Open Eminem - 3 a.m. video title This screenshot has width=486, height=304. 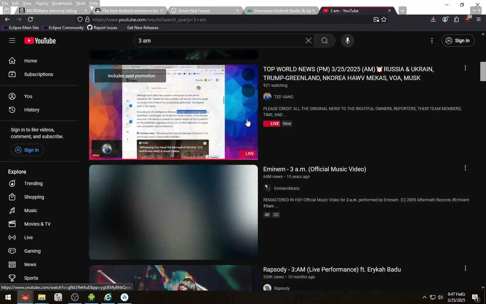[x=315, y=169]
